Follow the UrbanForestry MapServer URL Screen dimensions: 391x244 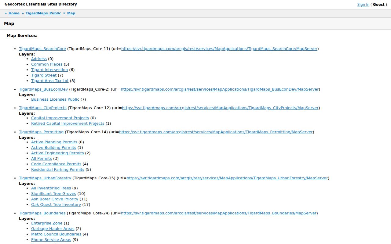[227, 178]
